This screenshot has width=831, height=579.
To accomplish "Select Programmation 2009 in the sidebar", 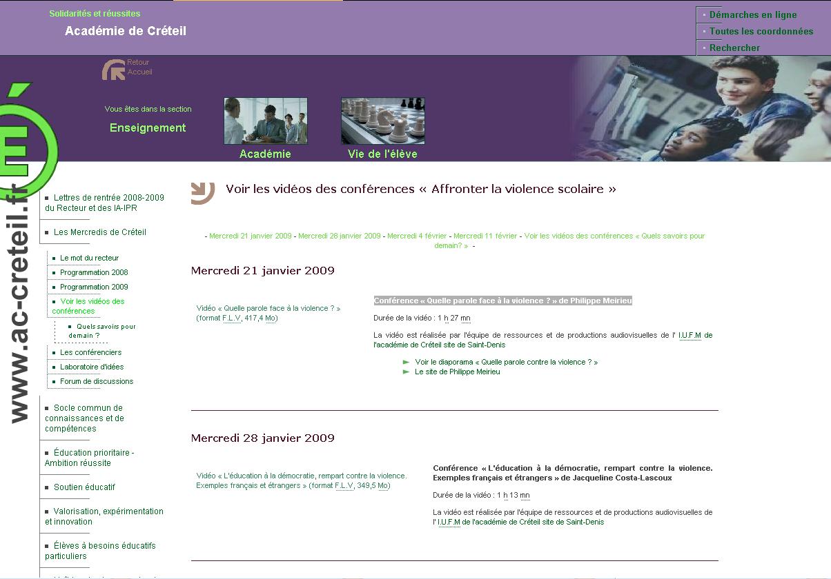I will (x=94, y=287).
